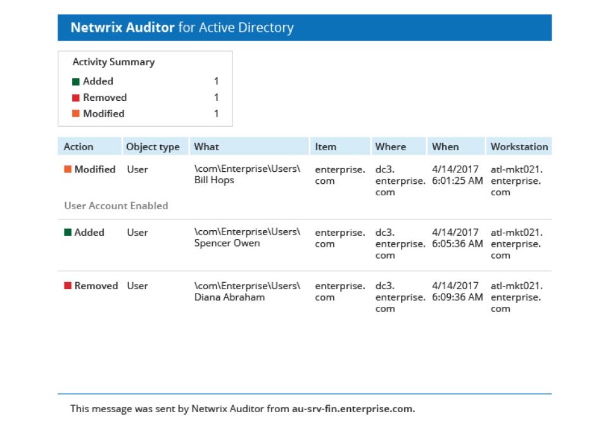
Task: Select the When column header
Action: coord(456,146)
